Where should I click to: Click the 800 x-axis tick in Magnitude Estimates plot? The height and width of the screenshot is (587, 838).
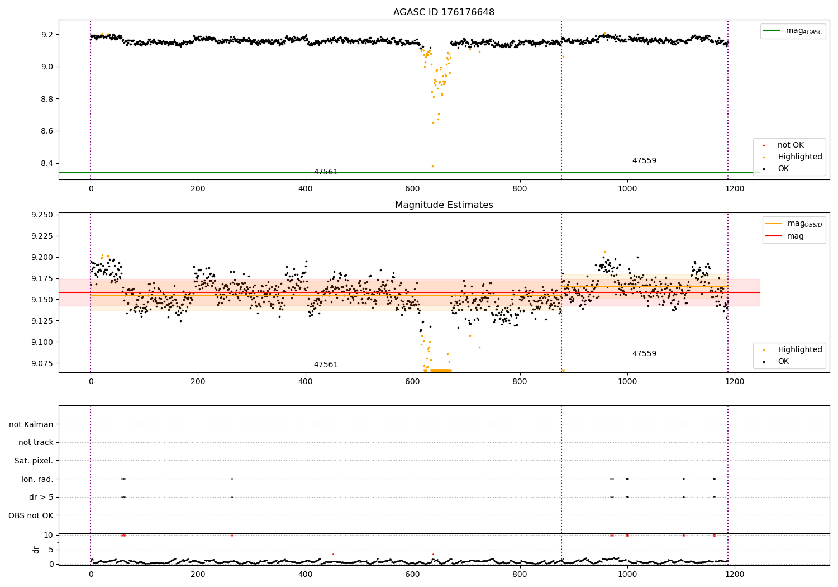click(520, 382)
